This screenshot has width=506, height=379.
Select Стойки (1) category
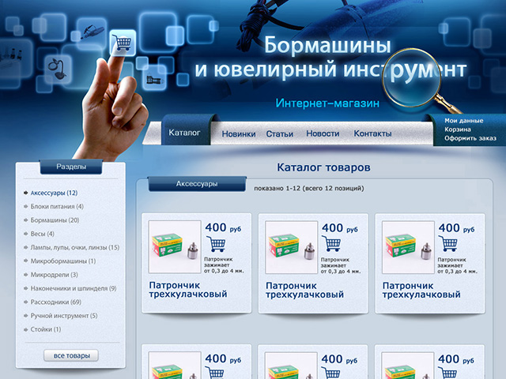pos(46,329)
